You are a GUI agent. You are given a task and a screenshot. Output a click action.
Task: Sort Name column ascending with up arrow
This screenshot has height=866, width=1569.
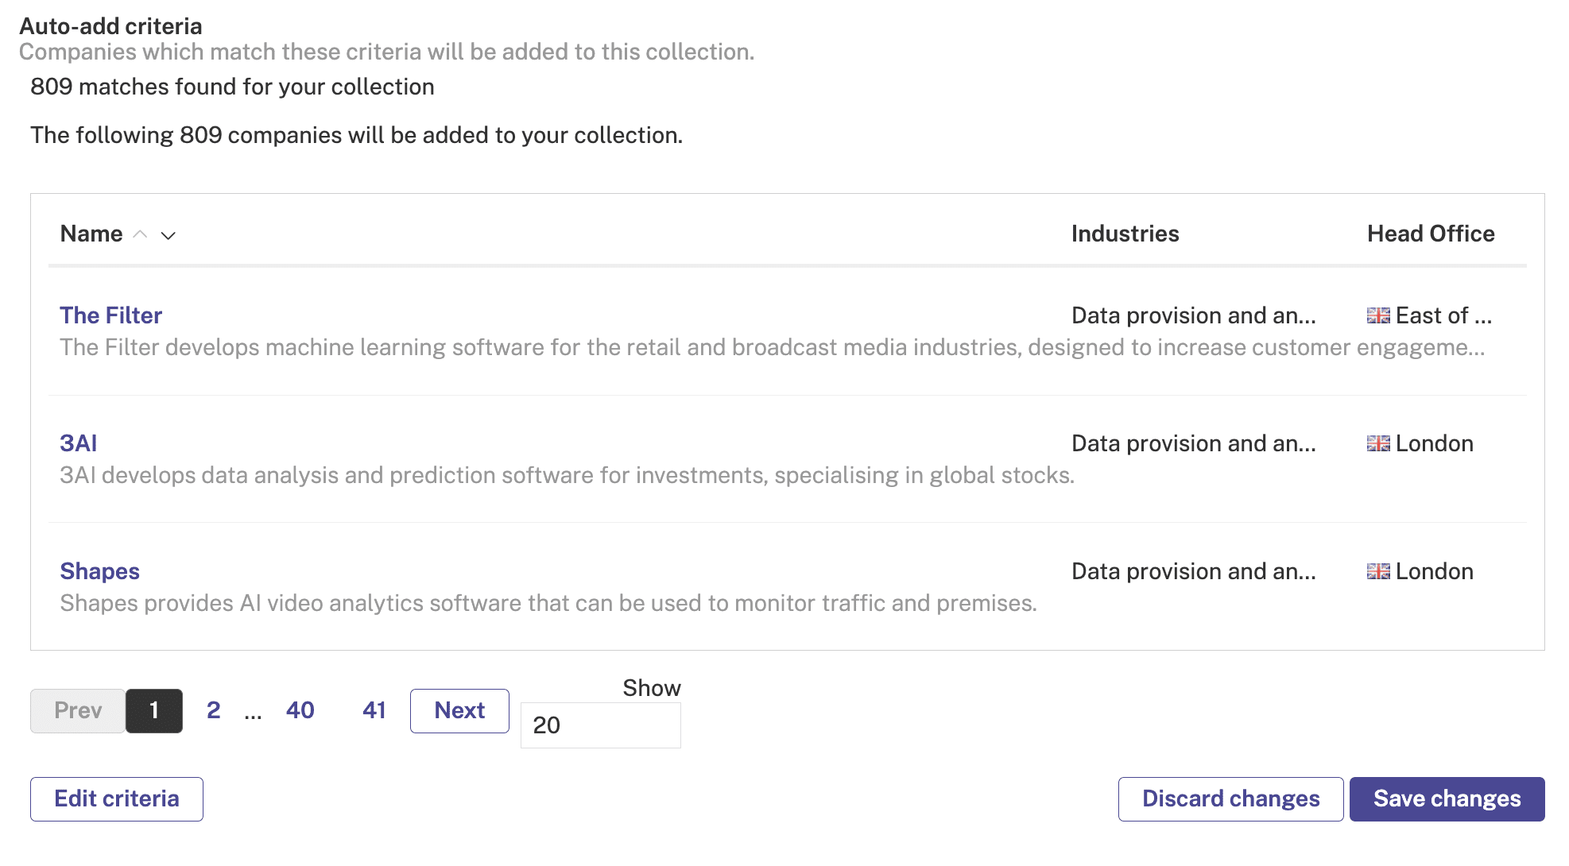[140, 234]
